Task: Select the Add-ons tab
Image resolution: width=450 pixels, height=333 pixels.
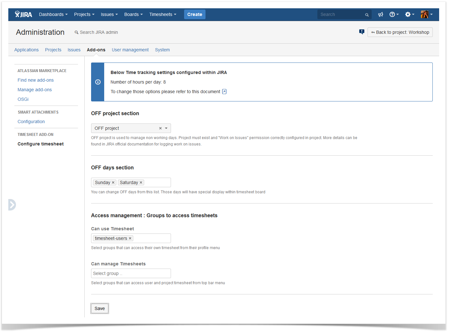Action: point(96,50)
